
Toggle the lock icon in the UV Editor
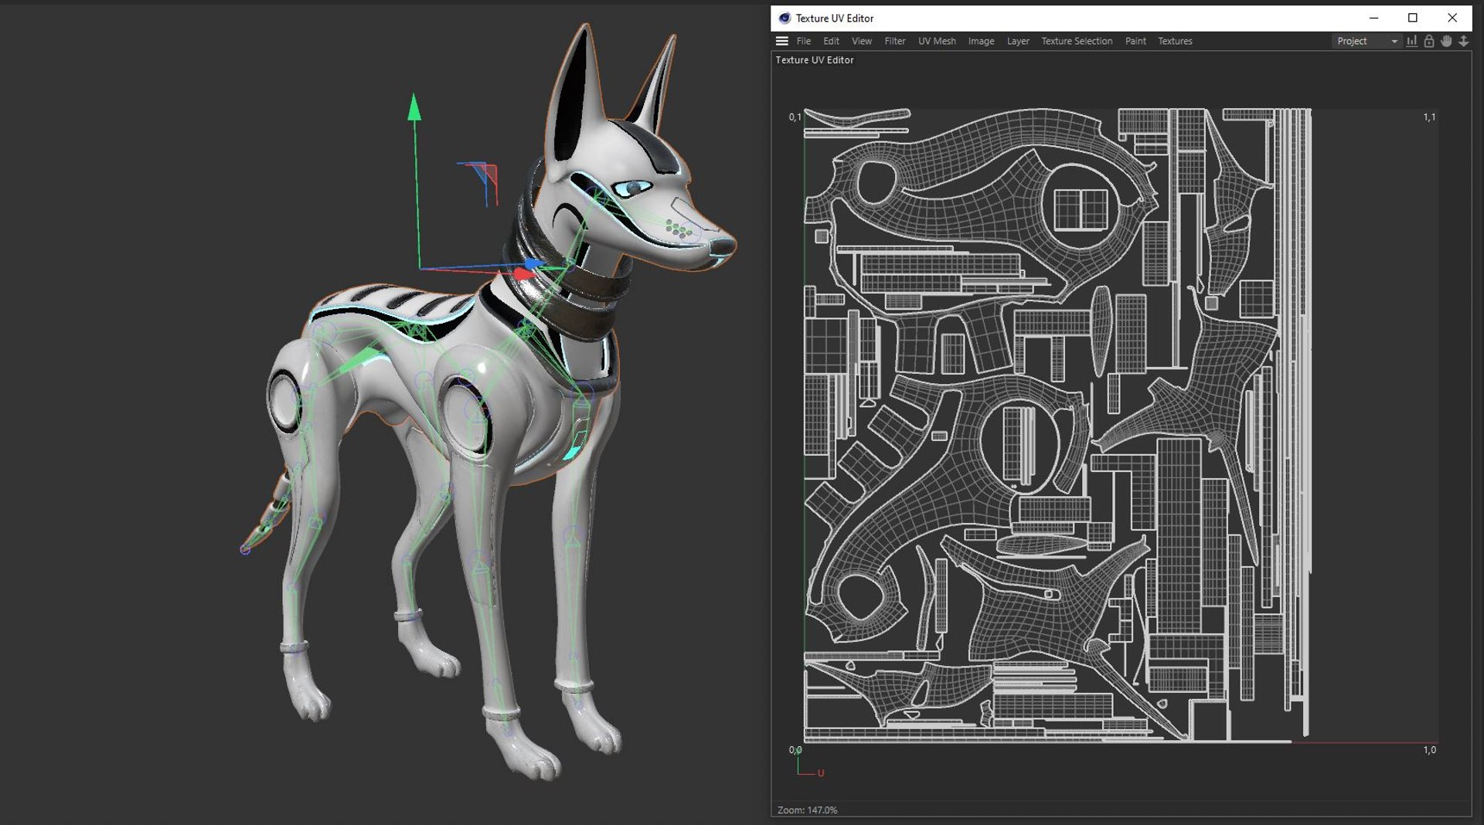point(1429,41)
